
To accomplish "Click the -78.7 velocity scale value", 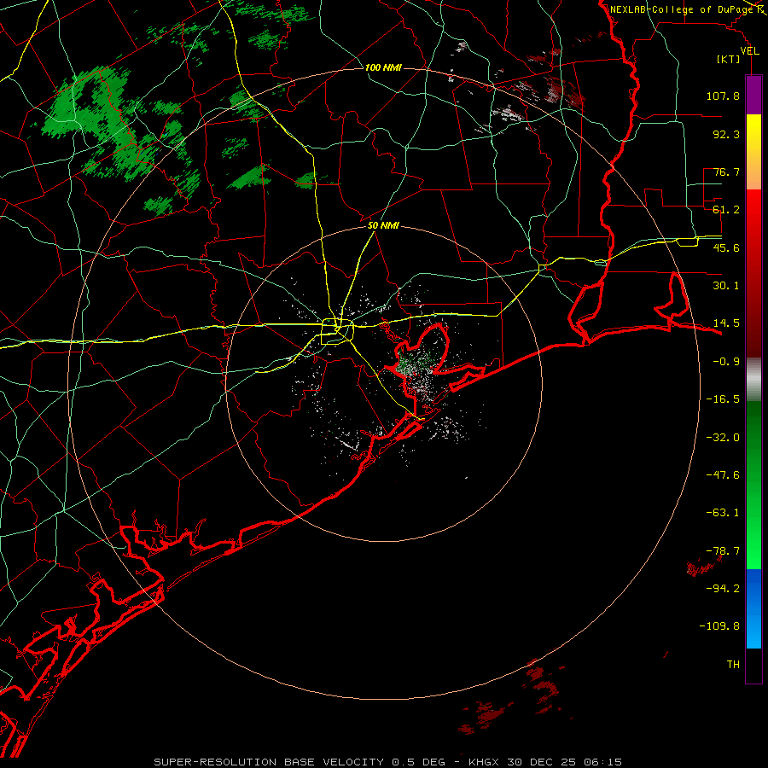I will coord(723,551).
